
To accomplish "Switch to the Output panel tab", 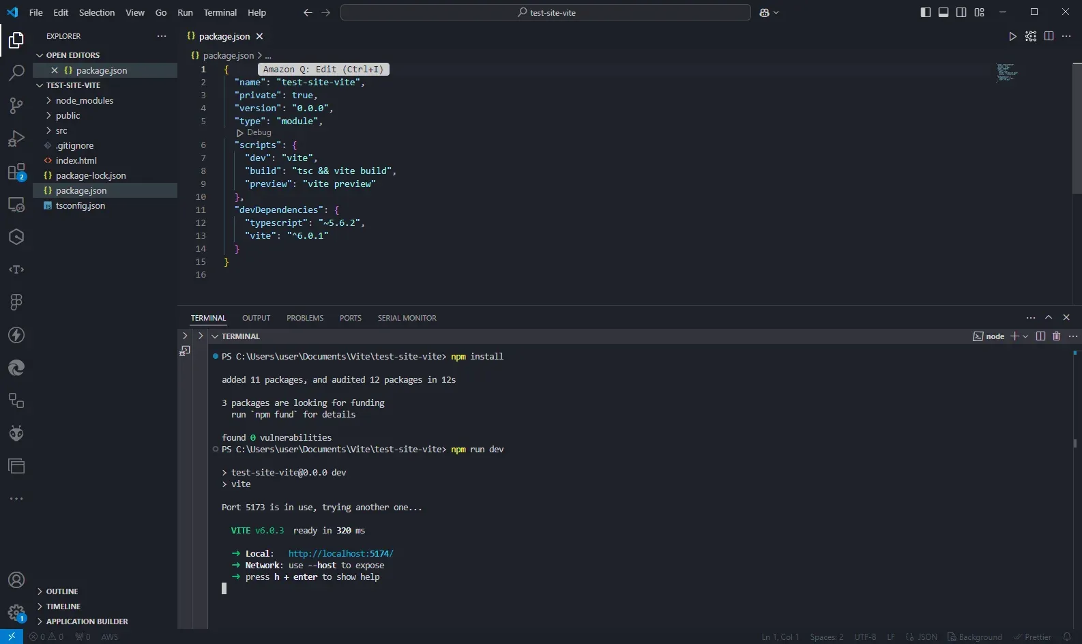I will pyautogui.click(x=256, y=318).
